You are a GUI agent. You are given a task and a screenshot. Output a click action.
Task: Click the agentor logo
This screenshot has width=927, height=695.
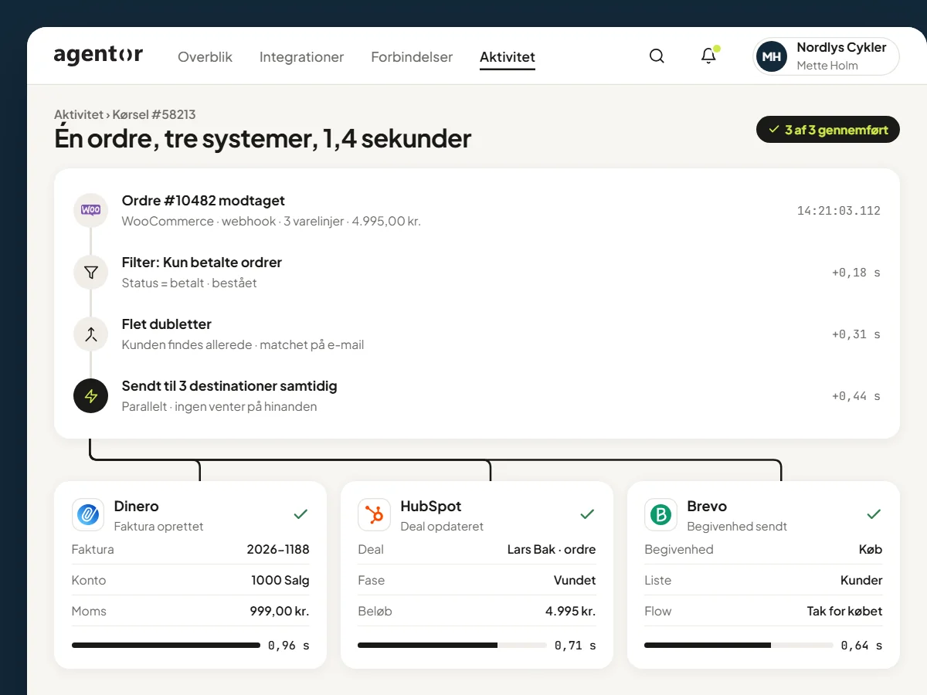point(98,56)
